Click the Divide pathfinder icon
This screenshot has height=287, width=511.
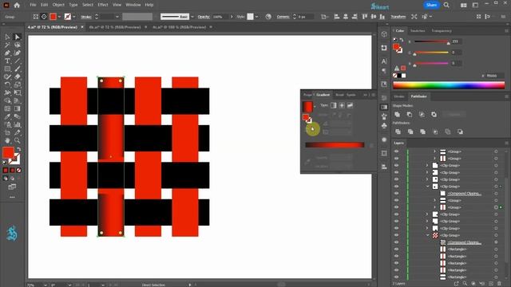(x=398, y=132)
